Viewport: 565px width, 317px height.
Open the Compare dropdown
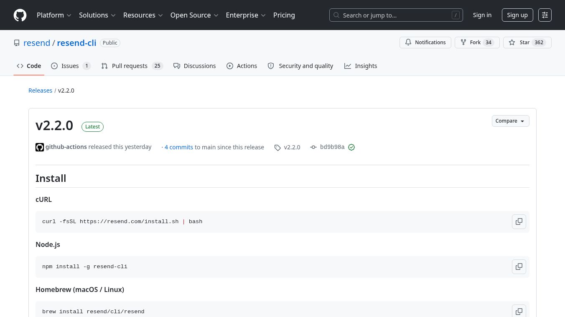tap(510, 121)
